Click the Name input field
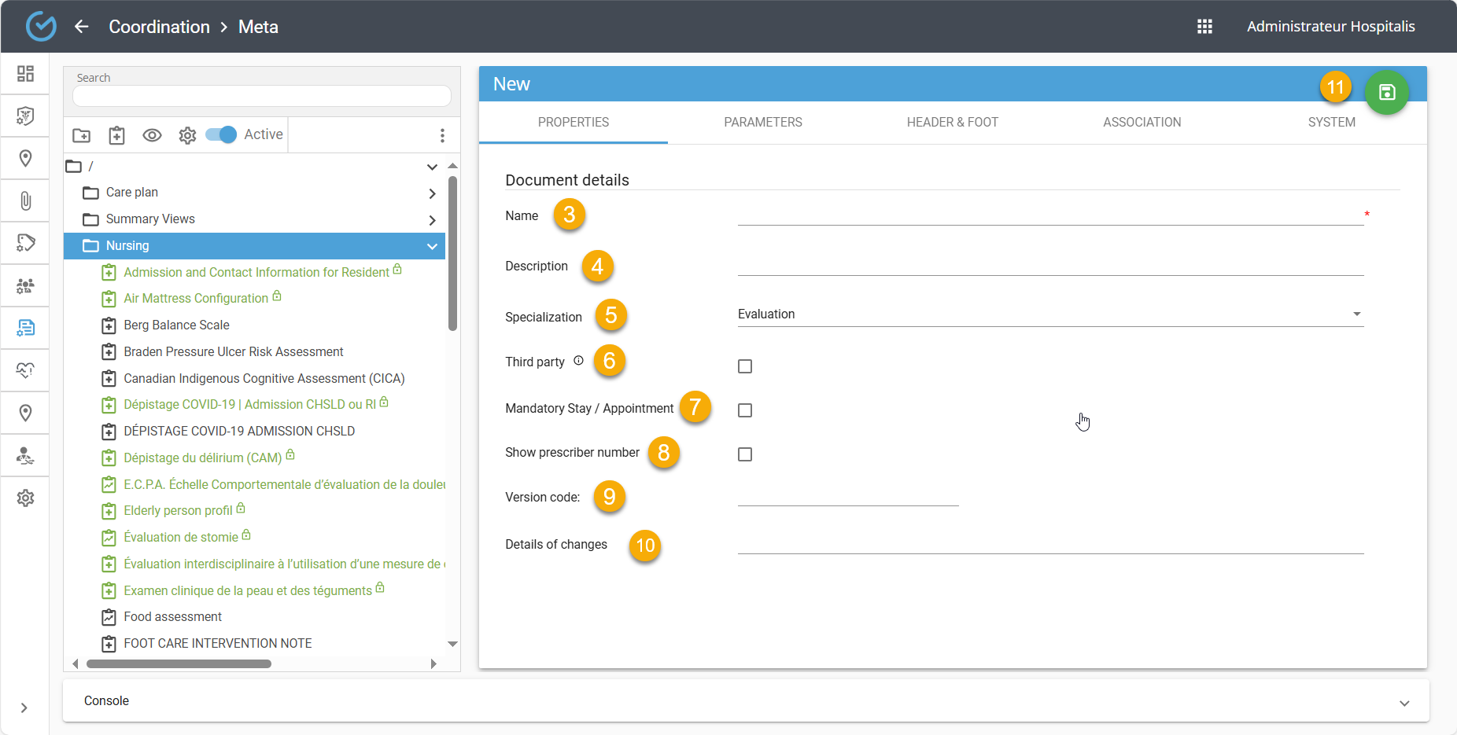Image resolution: width=1457 pixels, height=735 pixels. click(x=1049, y=215)
